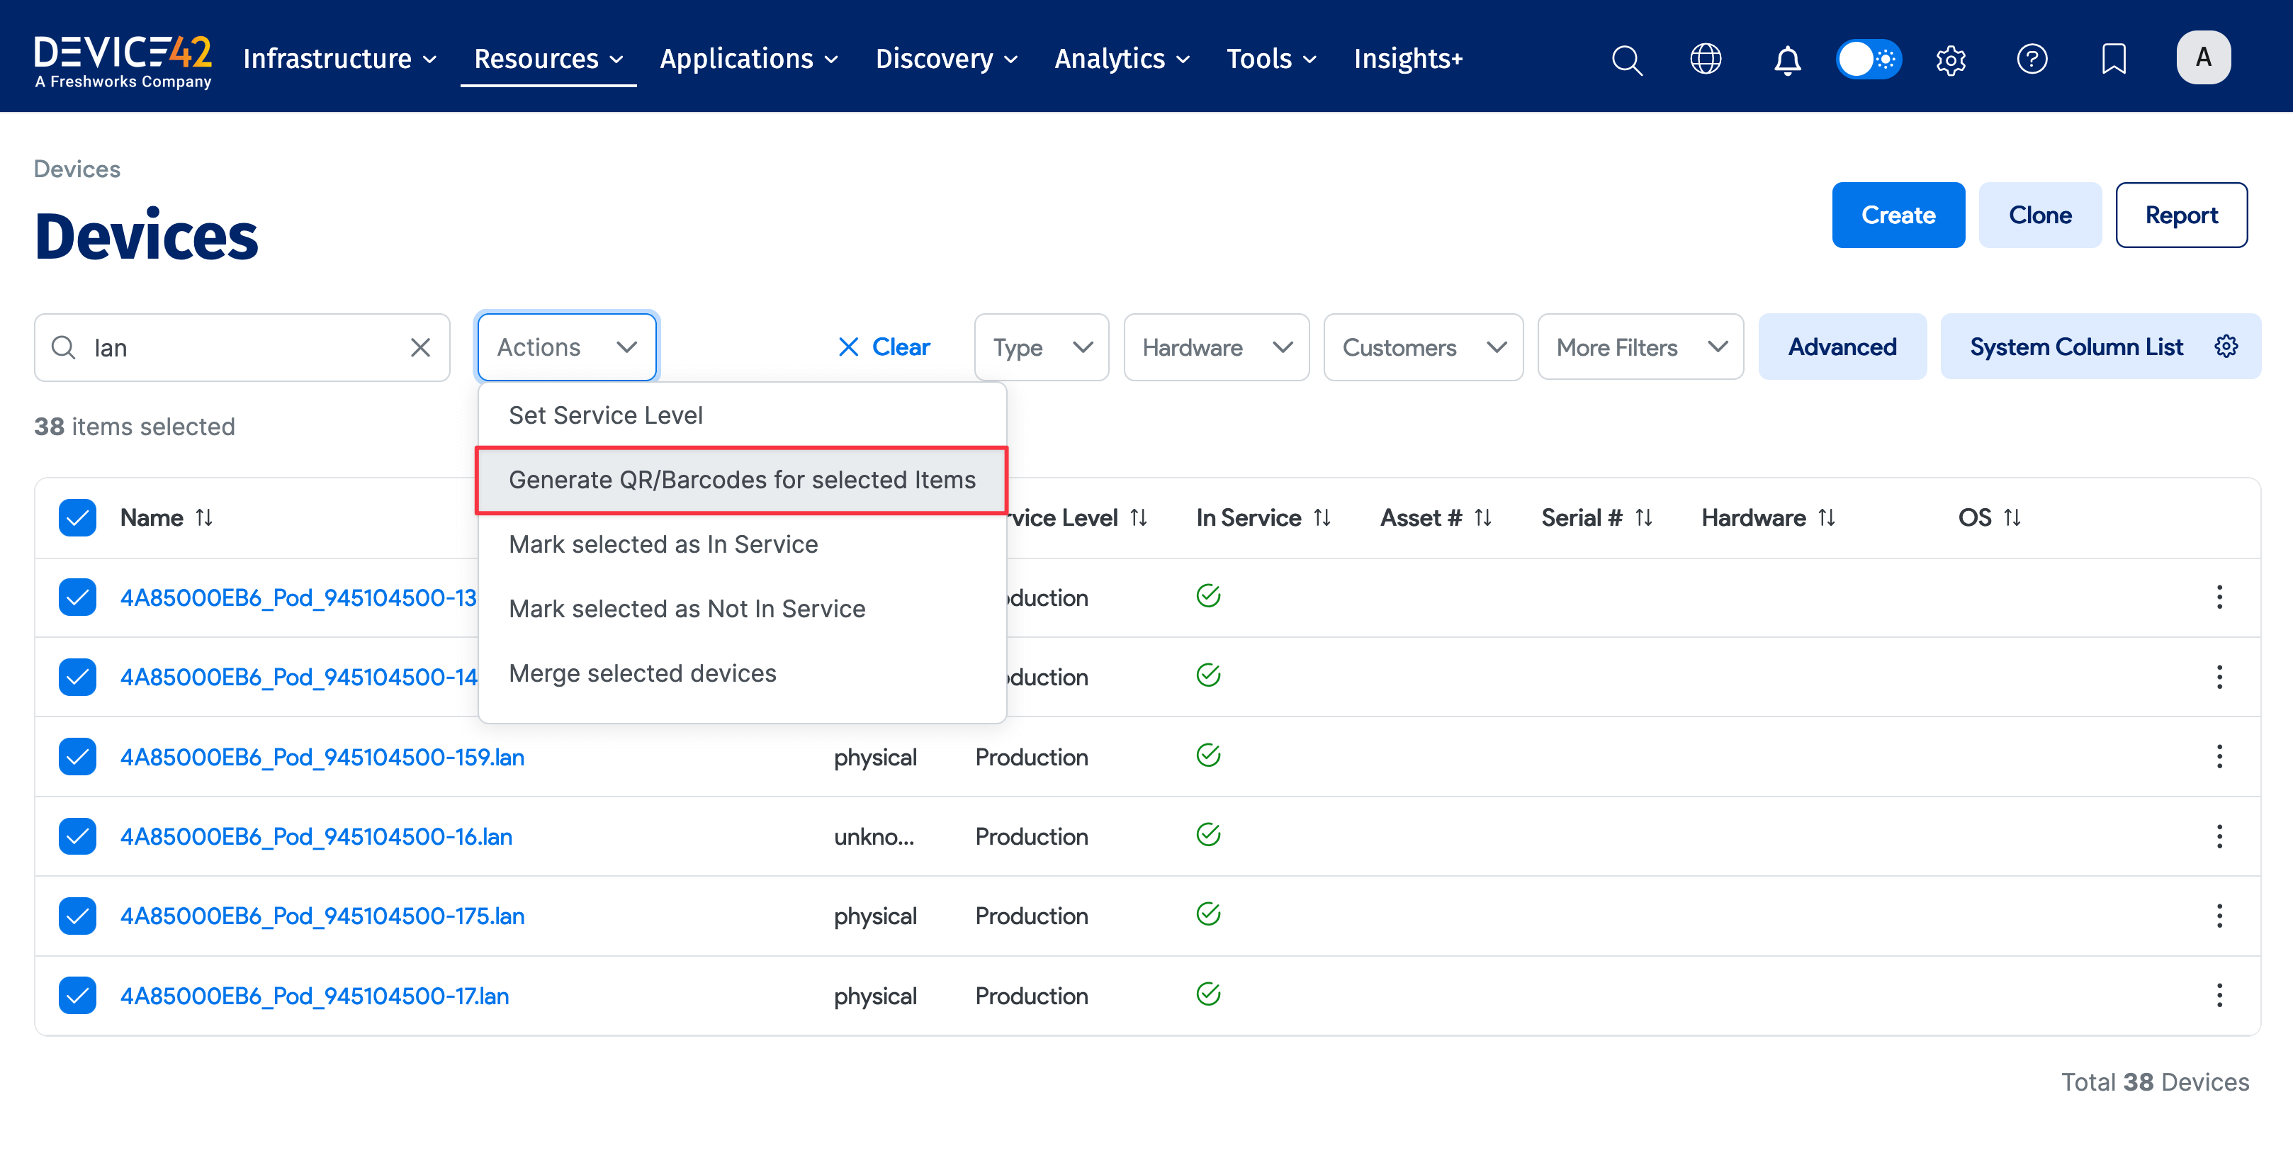Open device link 4A85000EB6_Pod_945104500-16.lan
Image resolution: width=2293 pixels, height=1158 pixels.
pos(316,837)
